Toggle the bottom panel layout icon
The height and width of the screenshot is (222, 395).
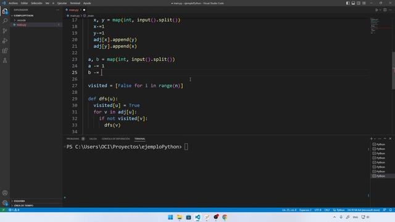[x=353, y=3]
